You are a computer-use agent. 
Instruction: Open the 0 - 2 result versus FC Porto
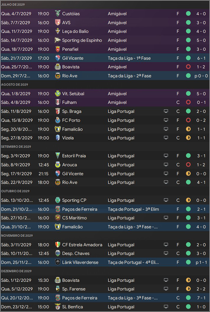click(201, 120)
